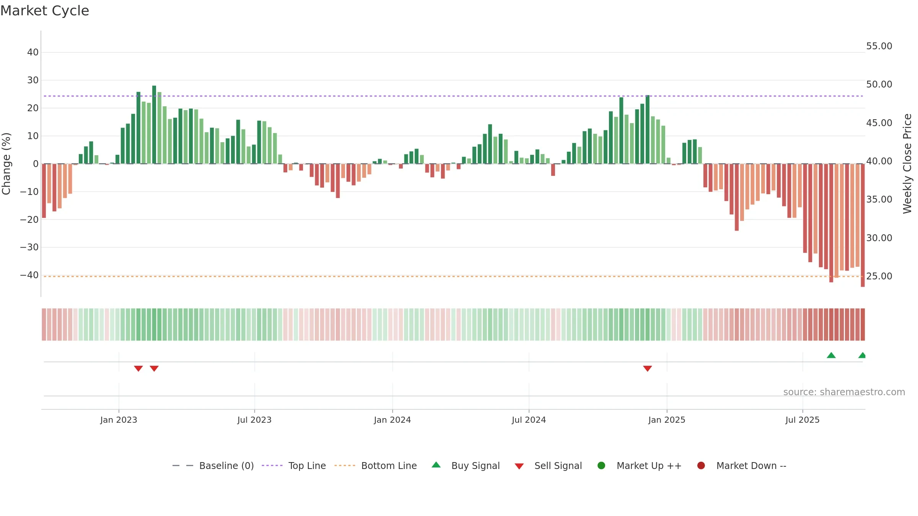Click the 55.00 price axis value

(x=879, y=46)
